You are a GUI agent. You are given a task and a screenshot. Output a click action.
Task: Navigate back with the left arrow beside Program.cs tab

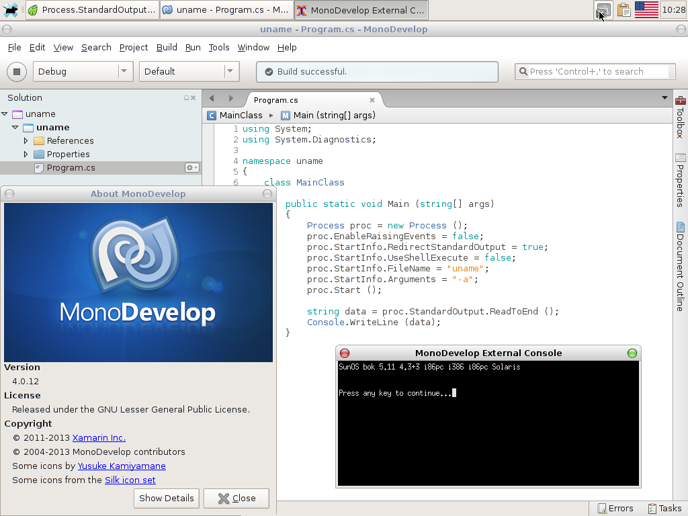[212, 98]
